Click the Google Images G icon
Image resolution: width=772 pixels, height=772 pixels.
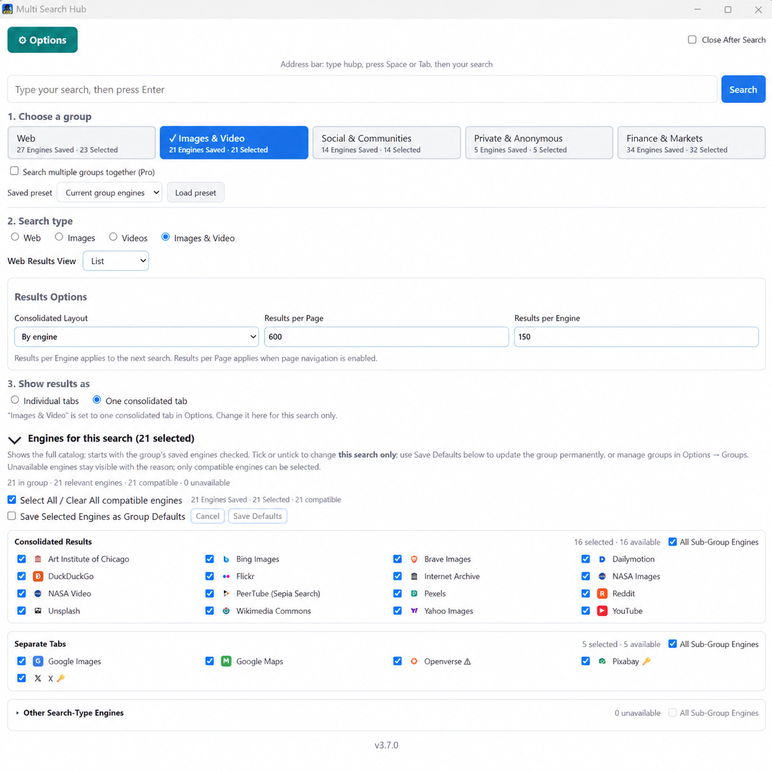(38, 661)
